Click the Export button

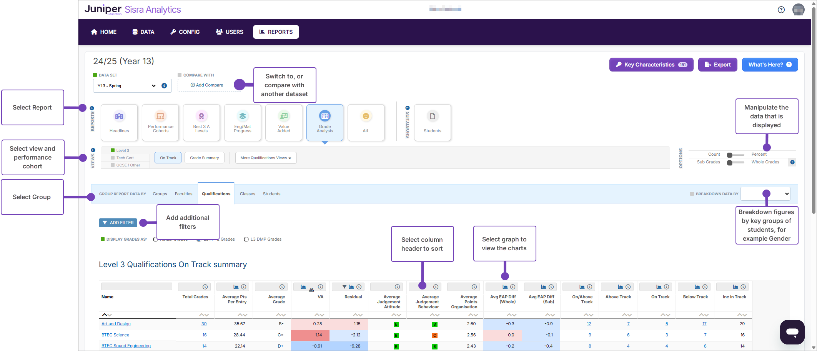click(x=717, y=65)
